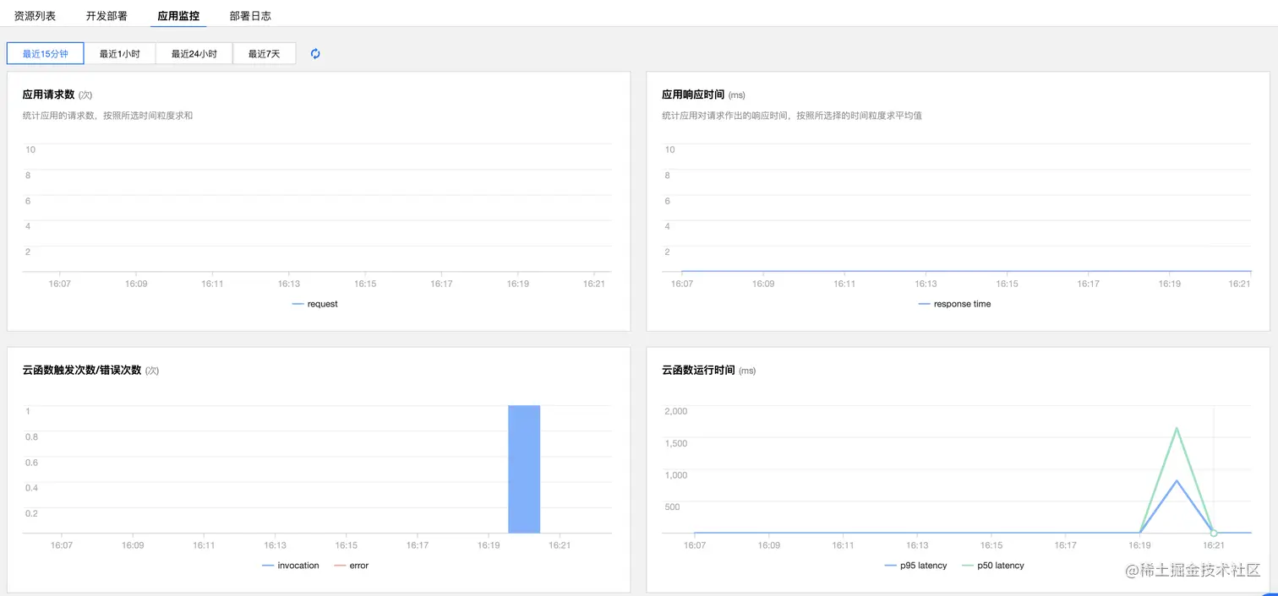1278x596 pixels.
Task: Open the 开发部署 tab
Action: (106, 16)
